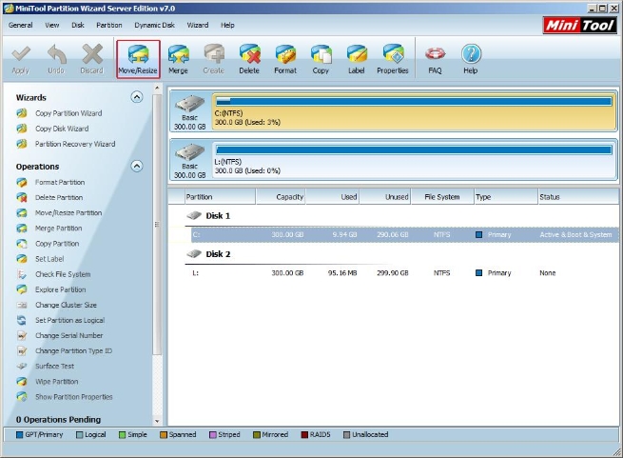Click the Explore Partition operation icon
The width and height of the screenshot is (623, 458).
[x=22, y=289]
